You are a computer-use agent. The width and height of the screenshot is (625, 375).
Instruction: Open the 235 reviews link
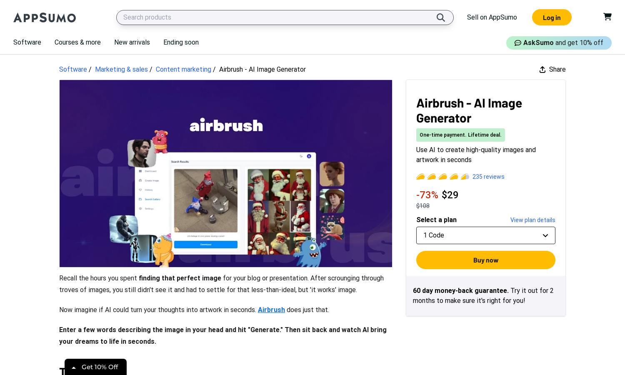[488, 177]
